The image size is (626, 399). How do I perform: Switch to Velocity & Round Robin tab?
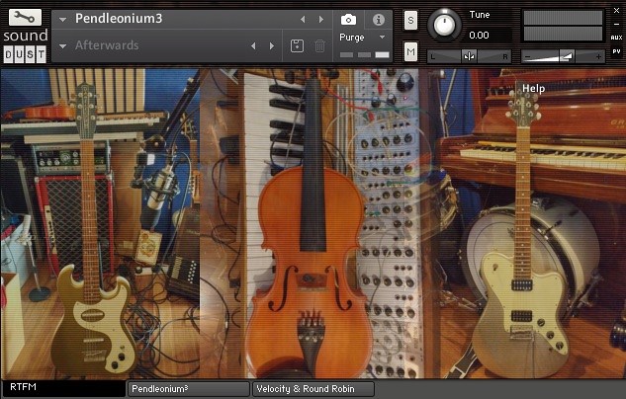pos(313,389)
